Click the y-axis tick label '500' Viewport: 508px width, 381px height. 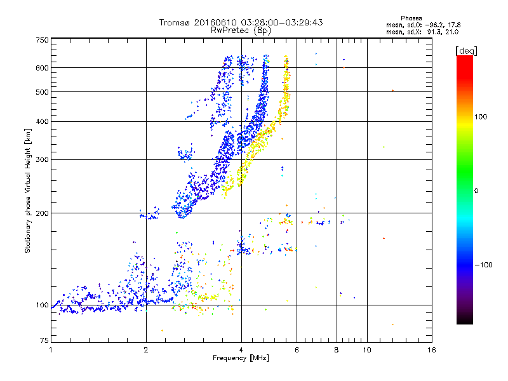point(42,92)
